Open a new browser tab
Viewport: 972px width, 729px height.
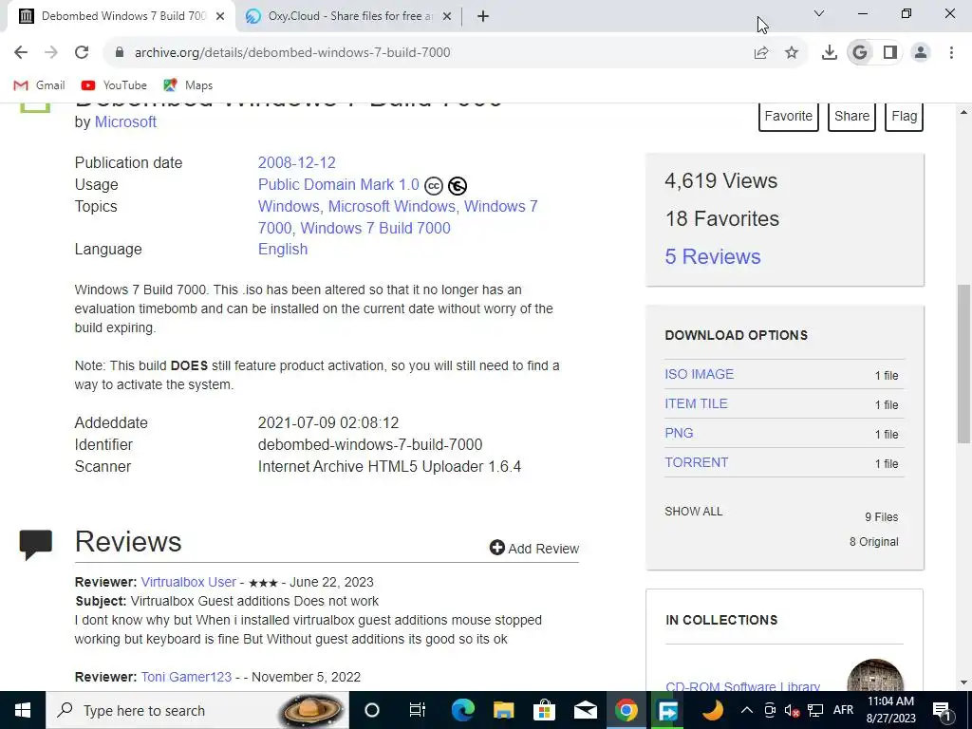(x=483, y=16)
